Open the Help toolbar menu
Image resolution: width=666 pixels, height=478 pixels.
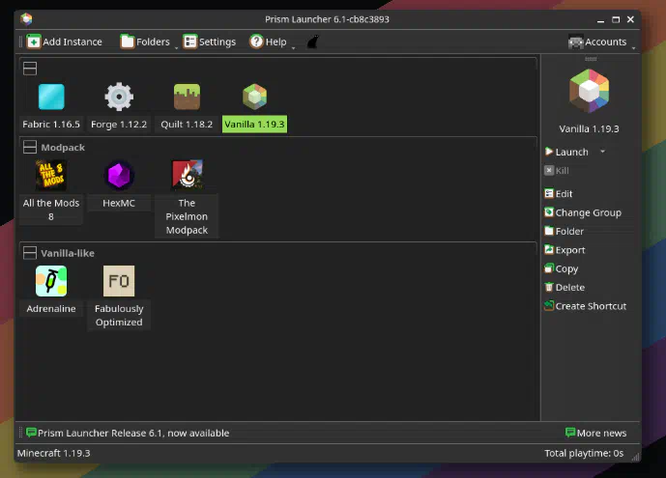click(269, 42)
